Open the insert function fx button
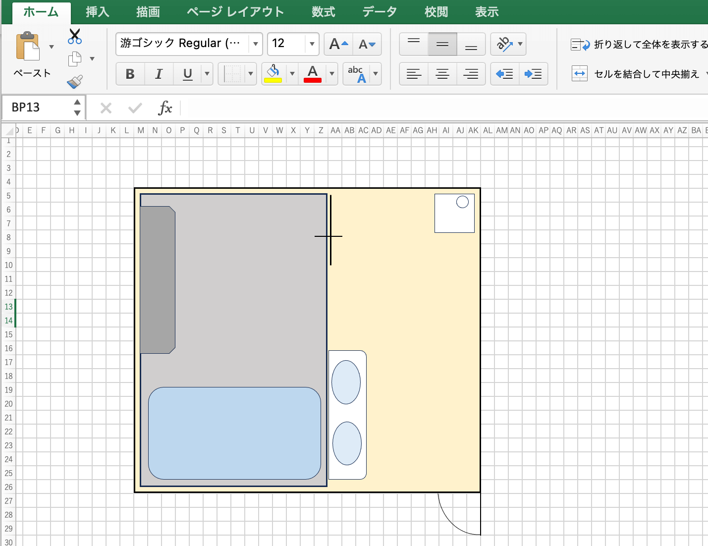The image size is (708, 546). pyautogui.click(x=165, y=108)
